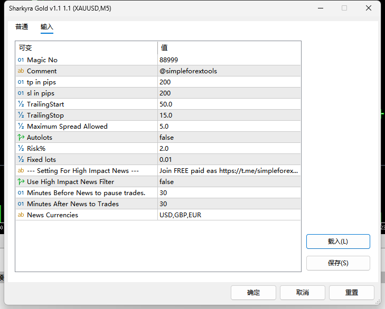Toggle Autolots value false
Screen dimensions: 385x309
tap(229, 137)
